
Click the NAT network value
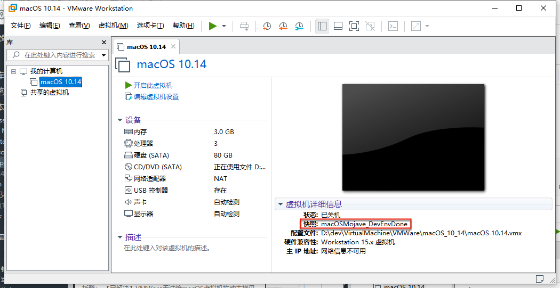click(220, 178)
